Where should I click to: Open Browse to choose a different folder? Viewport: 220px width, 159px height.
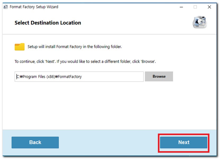pos(159,76)
